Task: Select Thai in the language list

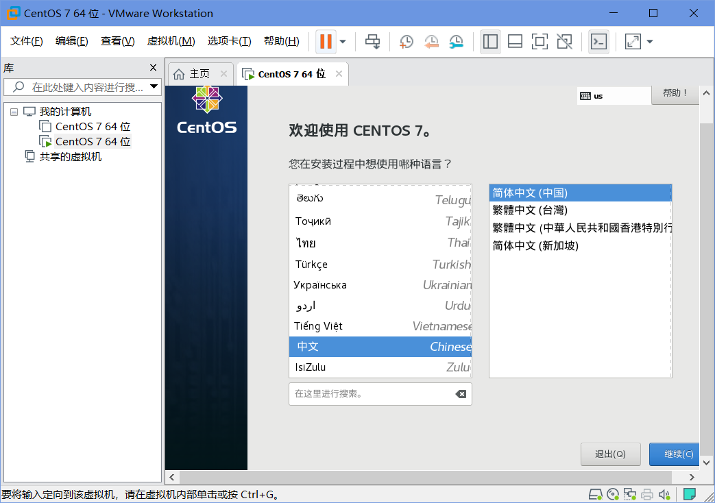Action: point(380,243)
